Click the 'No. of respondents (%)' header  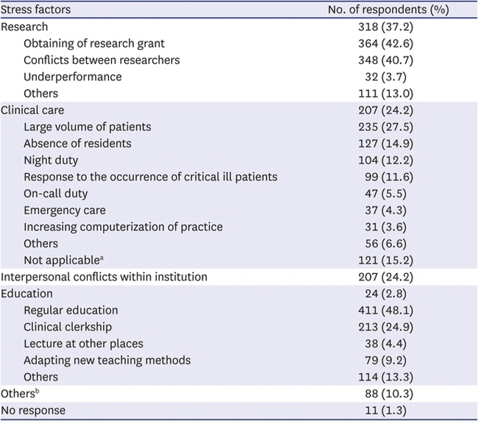click(388, 10)
